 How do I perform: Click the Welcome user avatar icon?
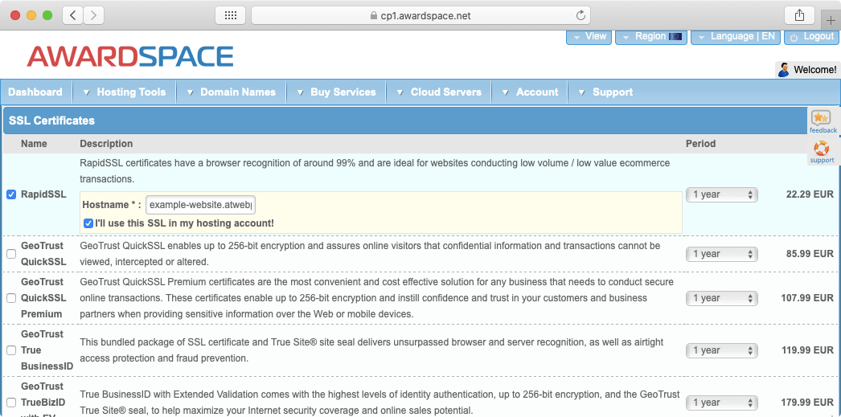[783, 70]
